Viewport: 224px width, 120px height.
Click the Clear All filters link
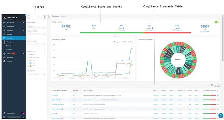40,17
